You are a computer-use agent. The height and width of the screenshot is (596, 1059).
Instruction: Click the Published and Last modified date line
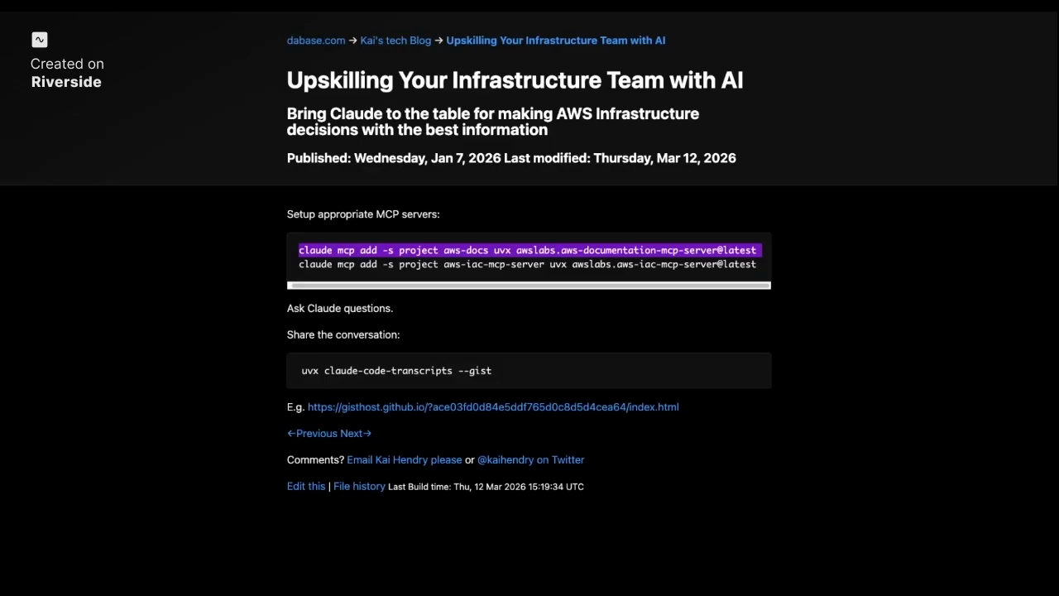[510, 158]
